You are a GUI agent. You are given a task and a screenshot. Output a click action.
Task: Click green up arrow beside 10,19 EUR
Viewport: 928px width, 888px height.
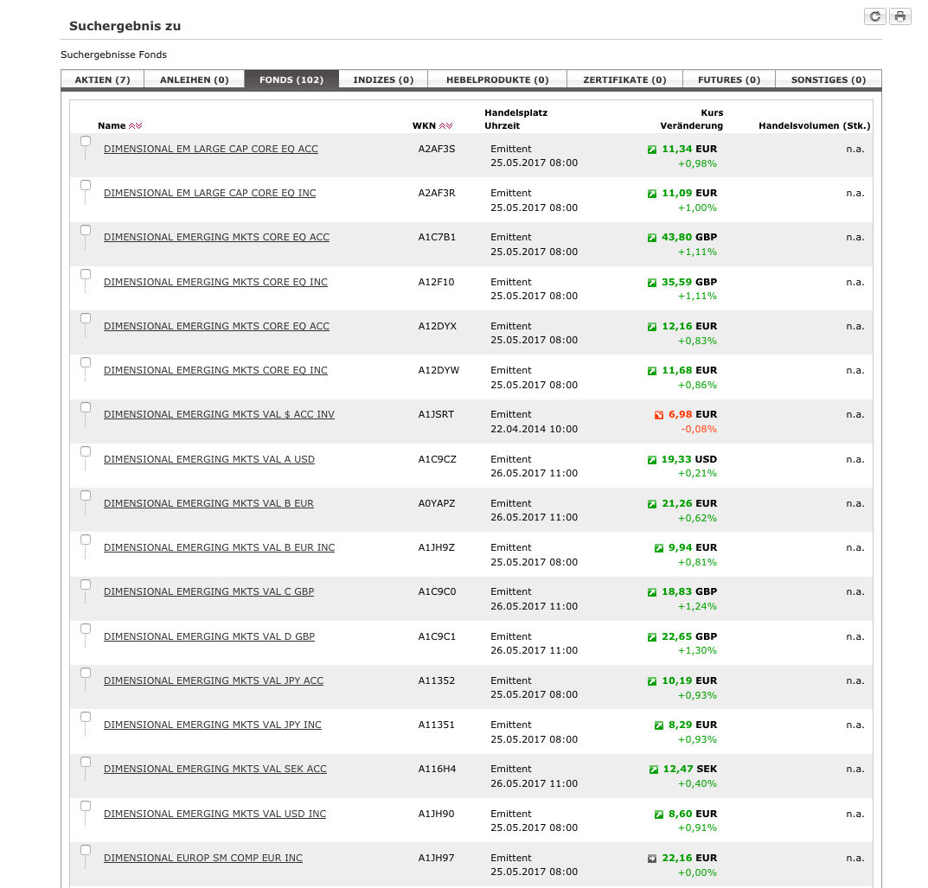[651, 681]
